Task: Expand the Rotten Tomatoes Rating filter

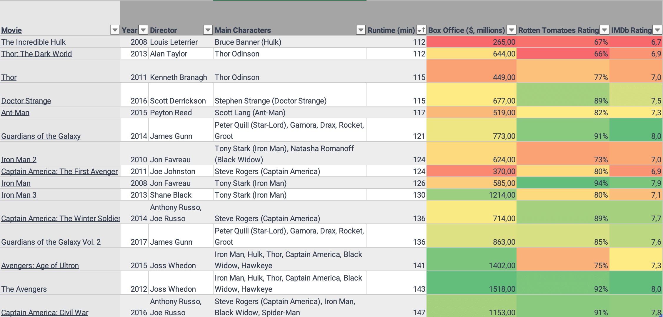Action: pos(604,30)
